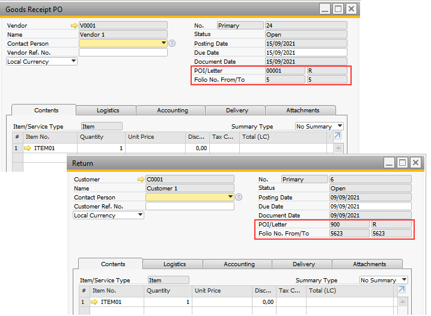Open Delivery tab in Return window

click(x=304, y=264)
